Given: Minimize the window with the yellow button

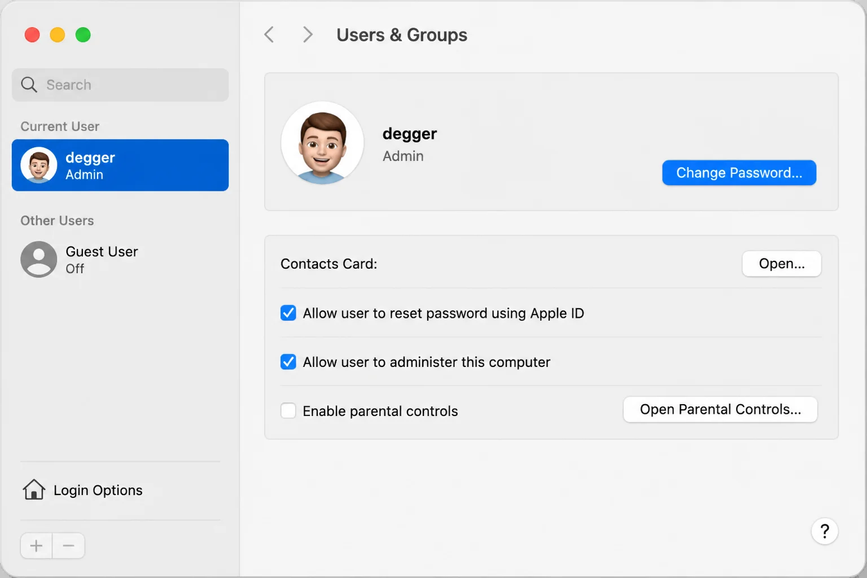Looking at the screenshot, I should 58,35.
